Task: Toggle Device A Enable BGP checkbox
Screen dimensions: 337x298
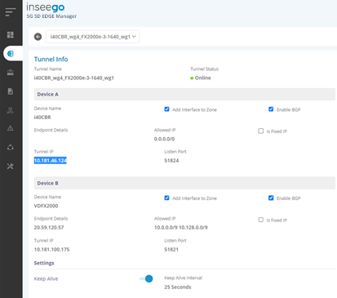Action: click(271, 109)
